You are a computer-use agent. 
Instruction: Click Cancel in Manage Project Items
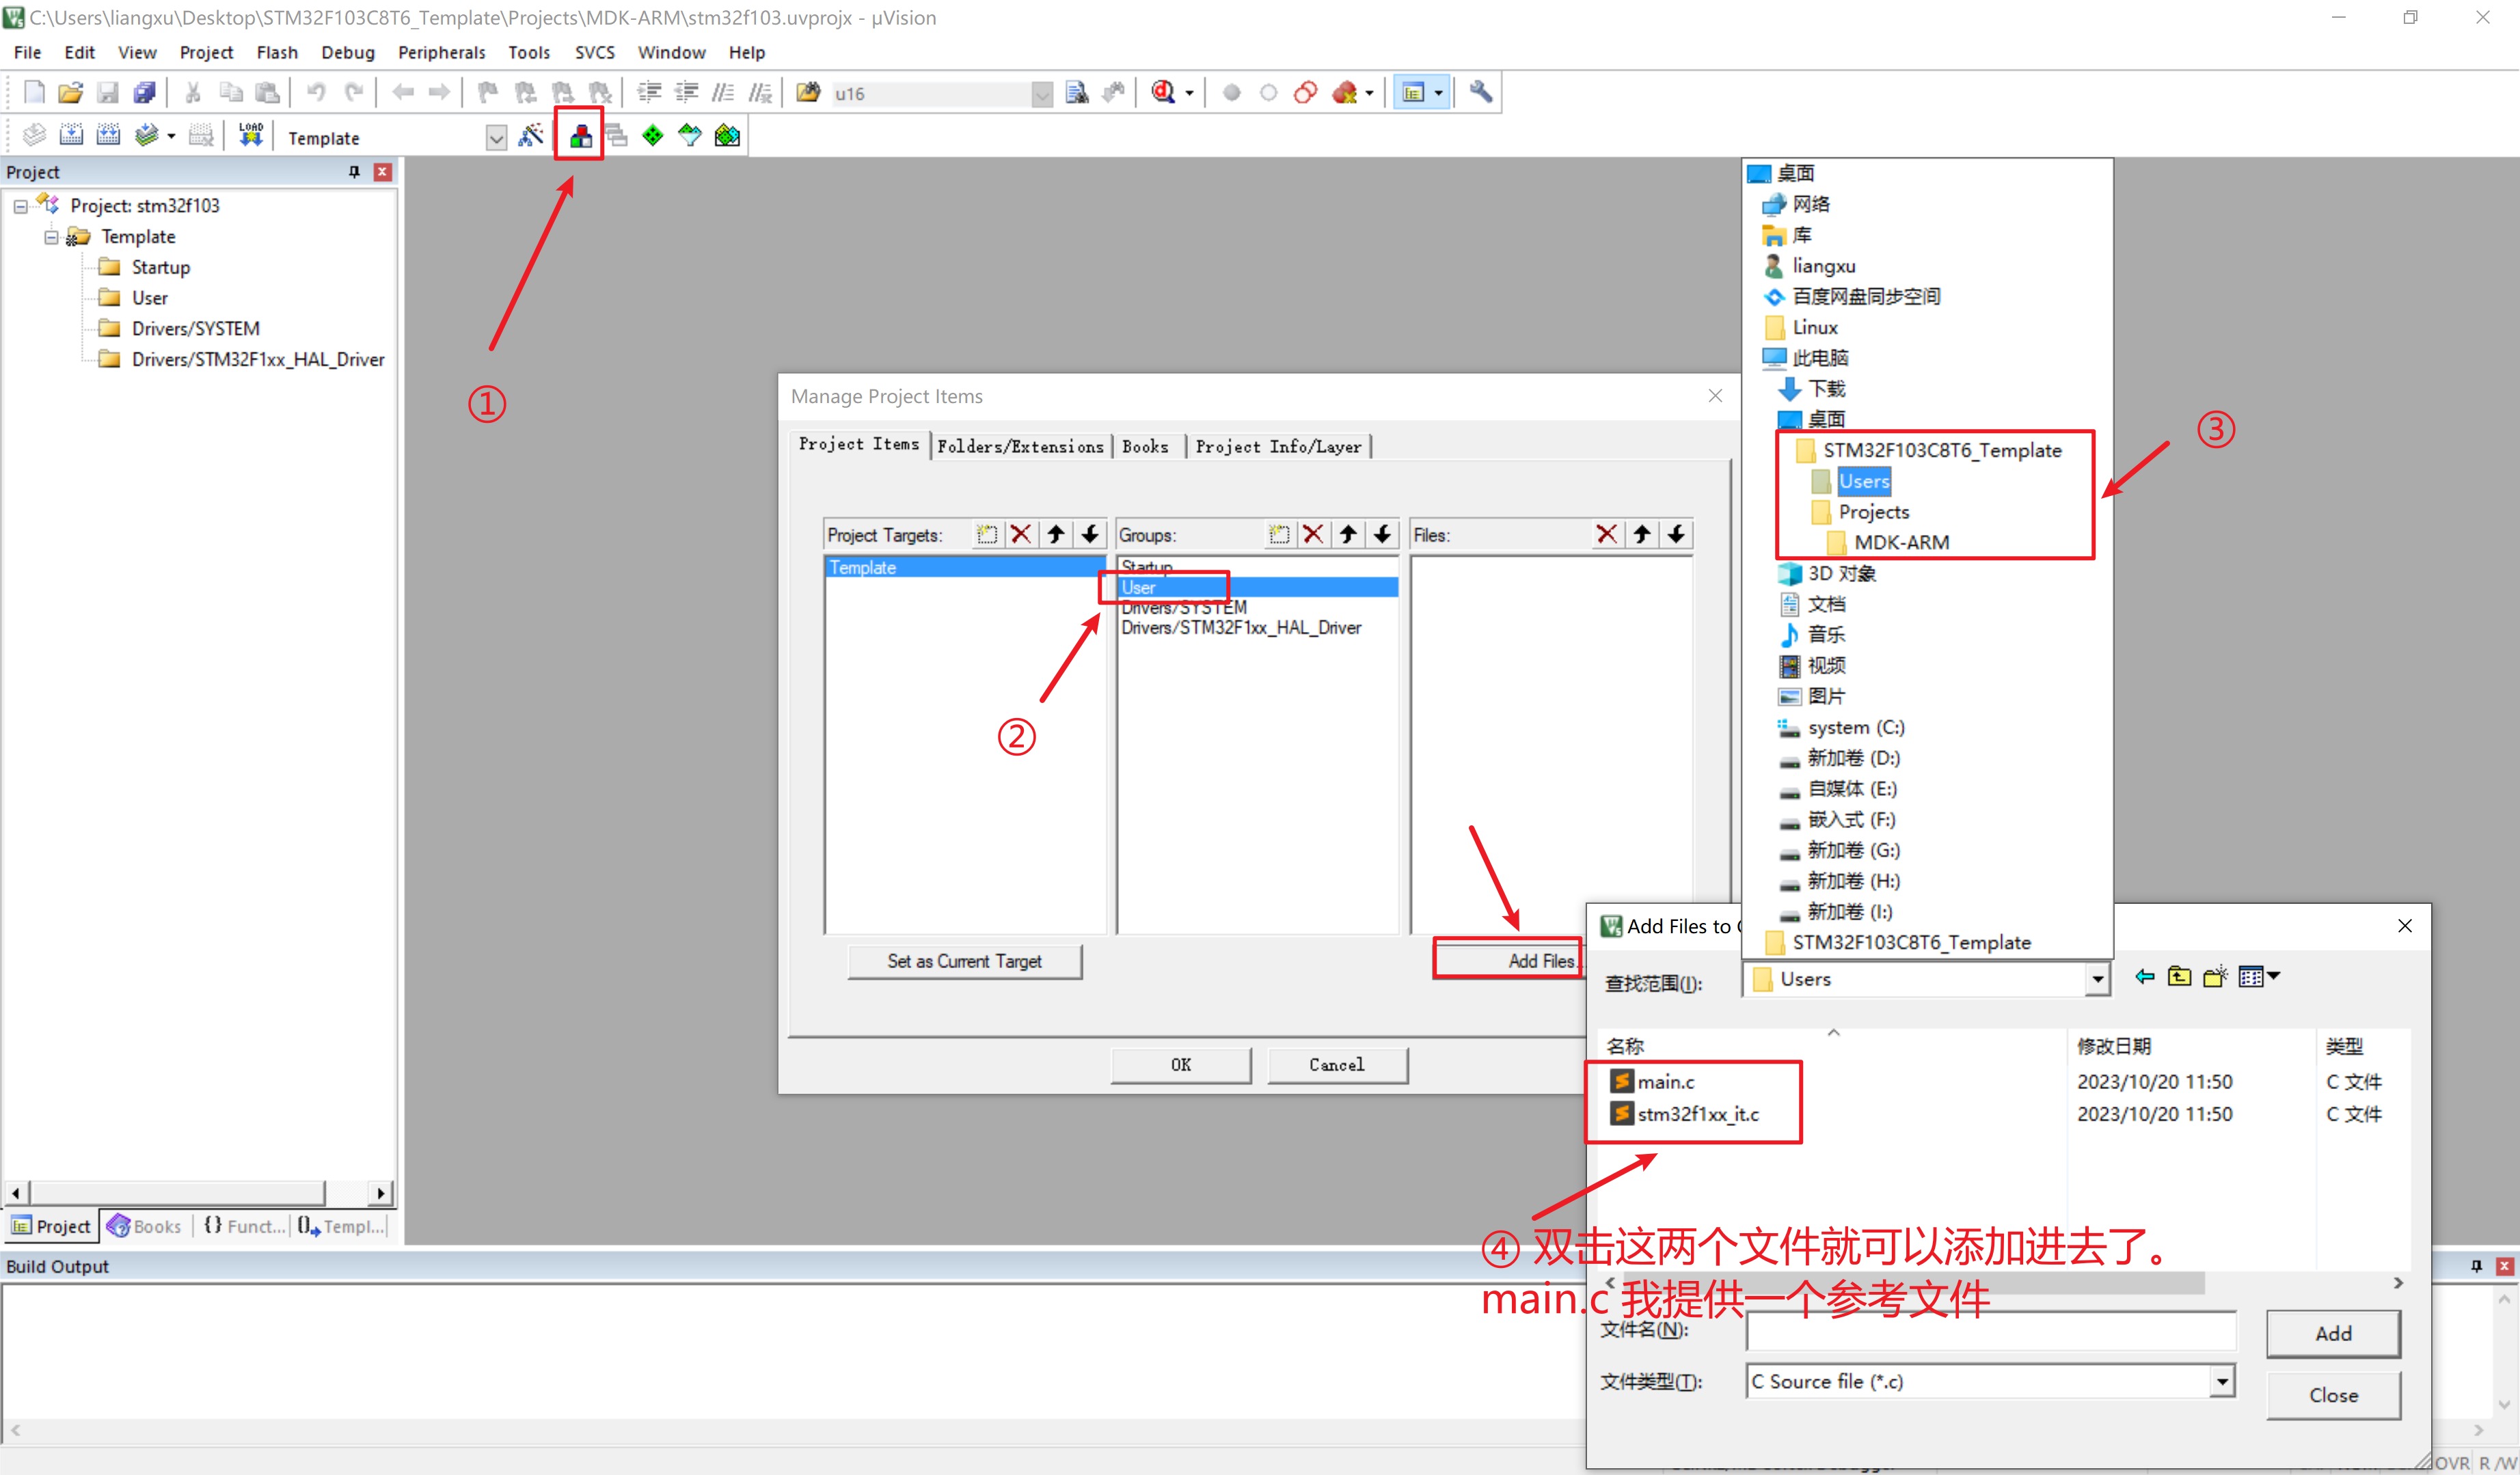point(1337,1064)
